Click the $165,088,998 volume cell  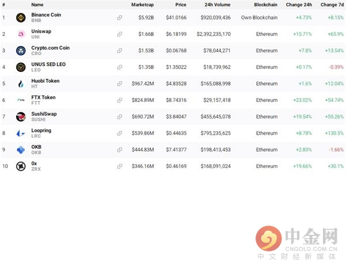click(x=216, y=83)
